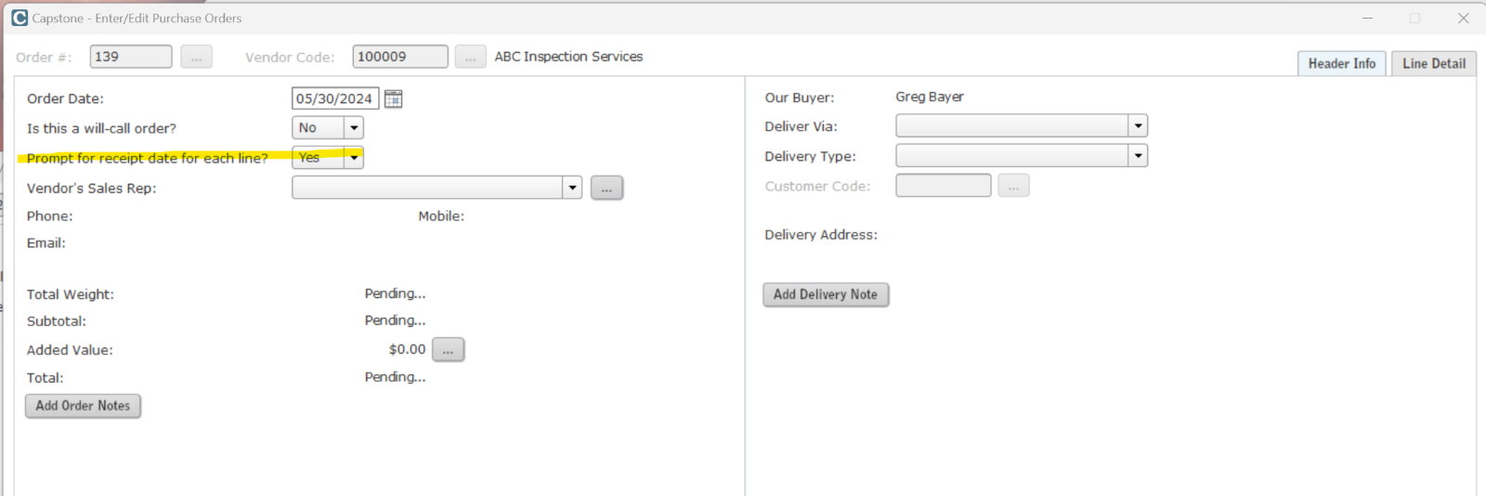Image resolution: width=1486 pixels, height=496 pixels.
Task: Click the Customer Code lookup ellipsis button
Action: [x=1013, y=186]
